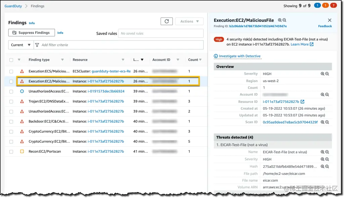Open the Current findings dropdown
The width and height of the screenshot is (344, 198).
(21, 45)
